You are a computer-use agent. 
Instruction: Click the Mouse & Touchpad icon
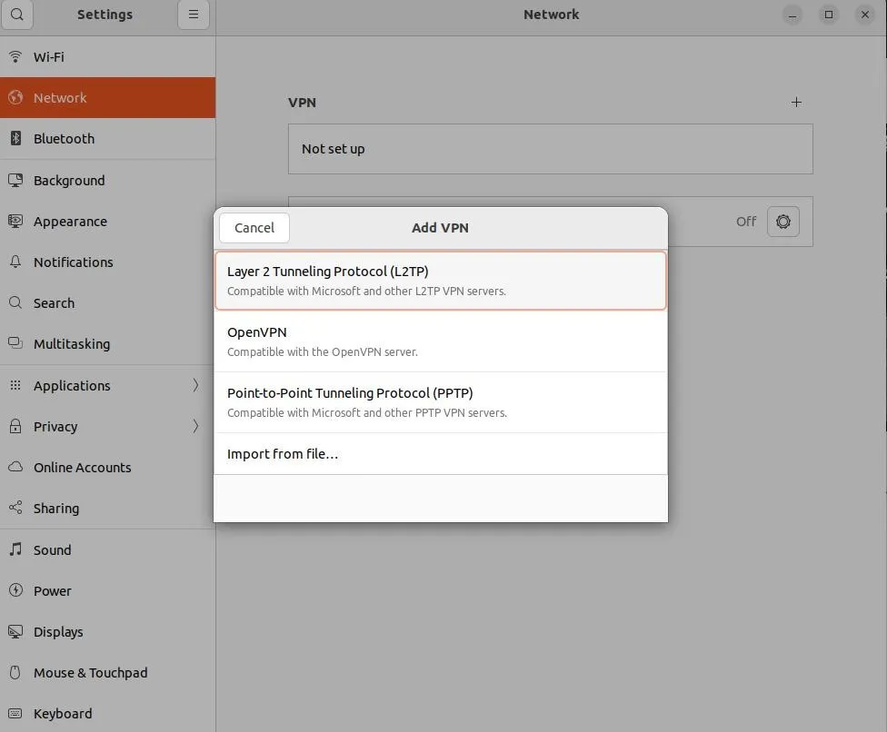(15, 672)
